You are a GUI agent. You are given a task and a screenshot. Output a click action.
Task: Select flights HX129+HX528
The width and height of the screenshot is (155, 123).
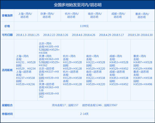click(x=72, y=62)
